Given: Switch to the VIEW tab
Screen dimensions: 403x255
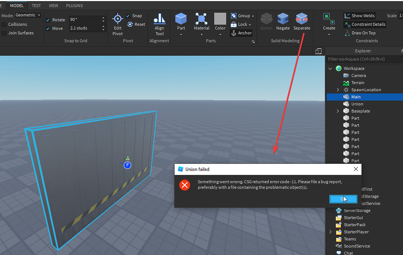Looking at the screenshot, I should coord(53,6).
